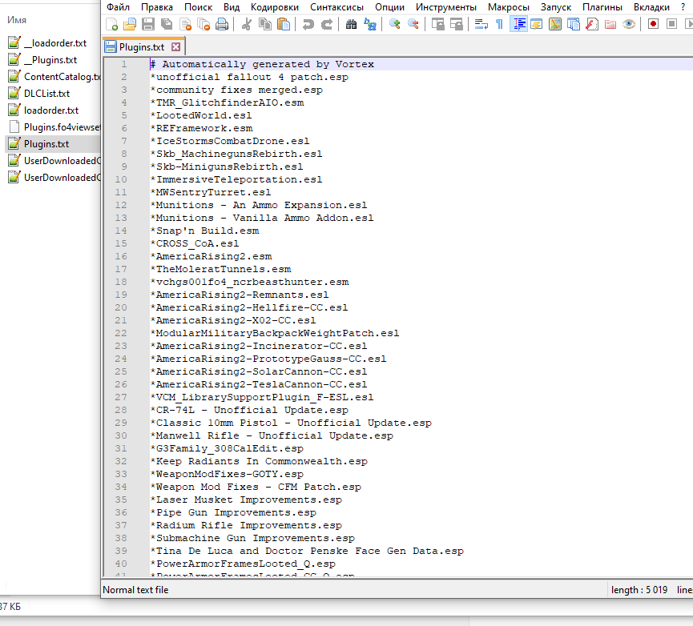Viewport: 693px width, 626px height.
Task: Open the Replace dialog icon
Action: coord(370,24)
